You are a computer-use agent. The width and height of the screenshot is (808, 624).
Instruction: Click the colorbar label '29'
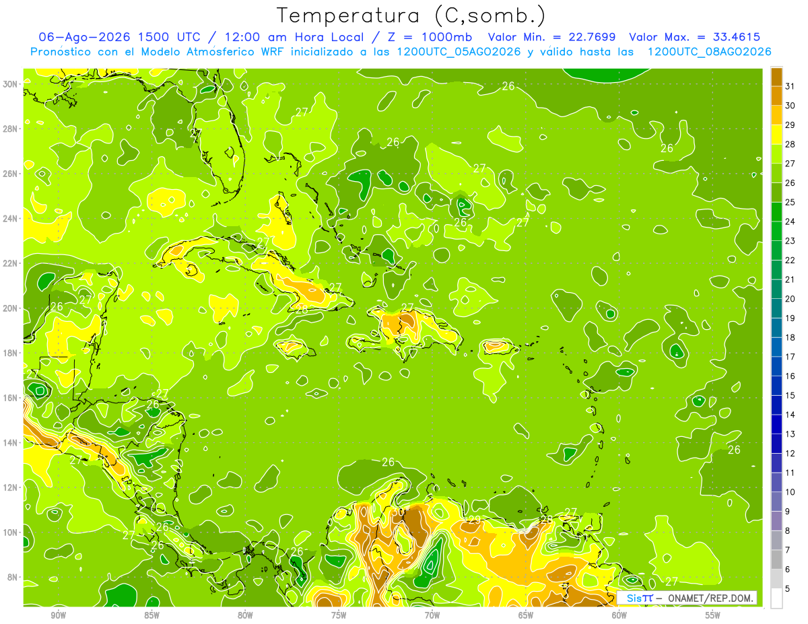point(790,125)
